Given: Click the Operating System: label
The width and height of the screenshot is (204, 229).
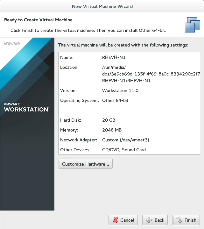Looking at the screenshot, I should coord(80,101).
